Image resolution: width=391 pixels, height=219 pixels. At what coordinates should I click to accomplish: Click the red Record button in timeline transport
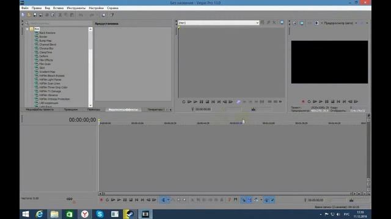coord(101,200)
